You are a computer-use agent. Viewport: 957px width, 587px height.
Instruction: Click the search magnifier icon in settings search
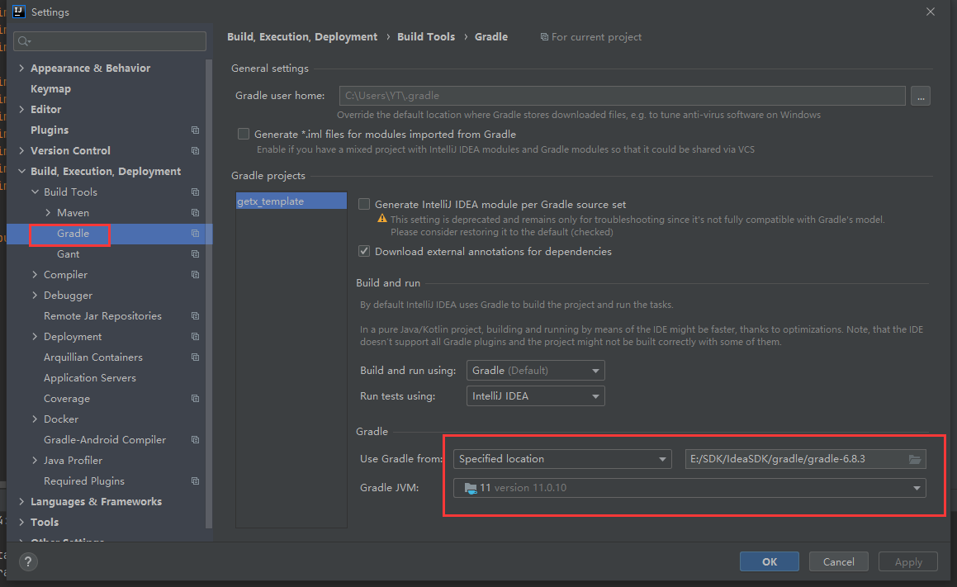[x=24, y=41]
